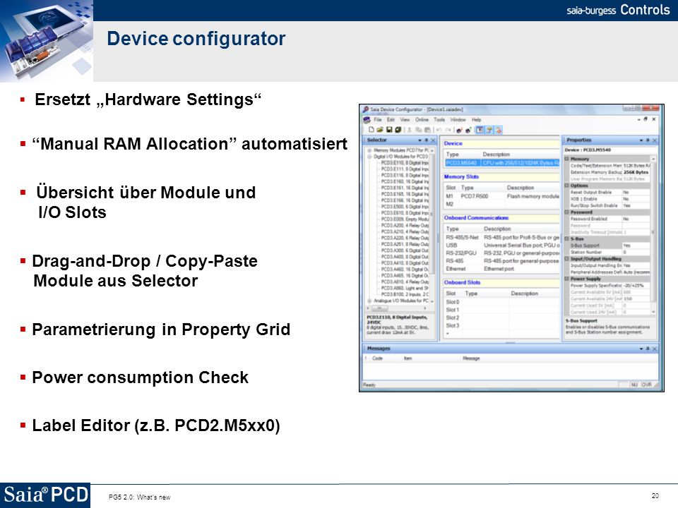The height and width of the screenshot is (508, 678).
Task: Click the Password Enabled value field
Action: click(x=636, y=219)
